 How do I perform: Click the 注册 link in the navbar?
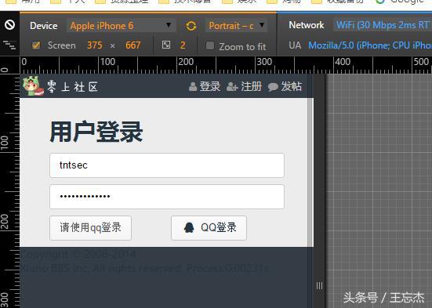click(251, 86)
